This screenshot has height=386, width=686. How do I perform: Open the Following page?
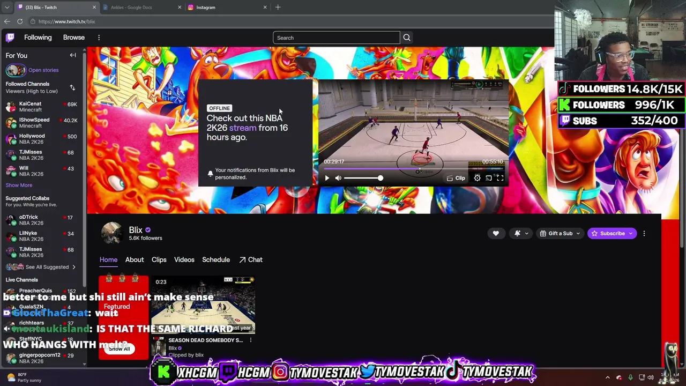[x=38, y=38]
